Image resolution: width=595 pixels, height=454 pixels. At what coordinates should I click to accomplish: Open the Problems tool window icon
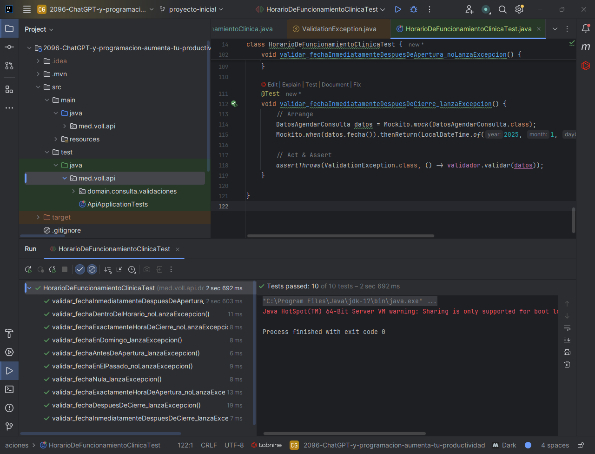pos(9,408)
